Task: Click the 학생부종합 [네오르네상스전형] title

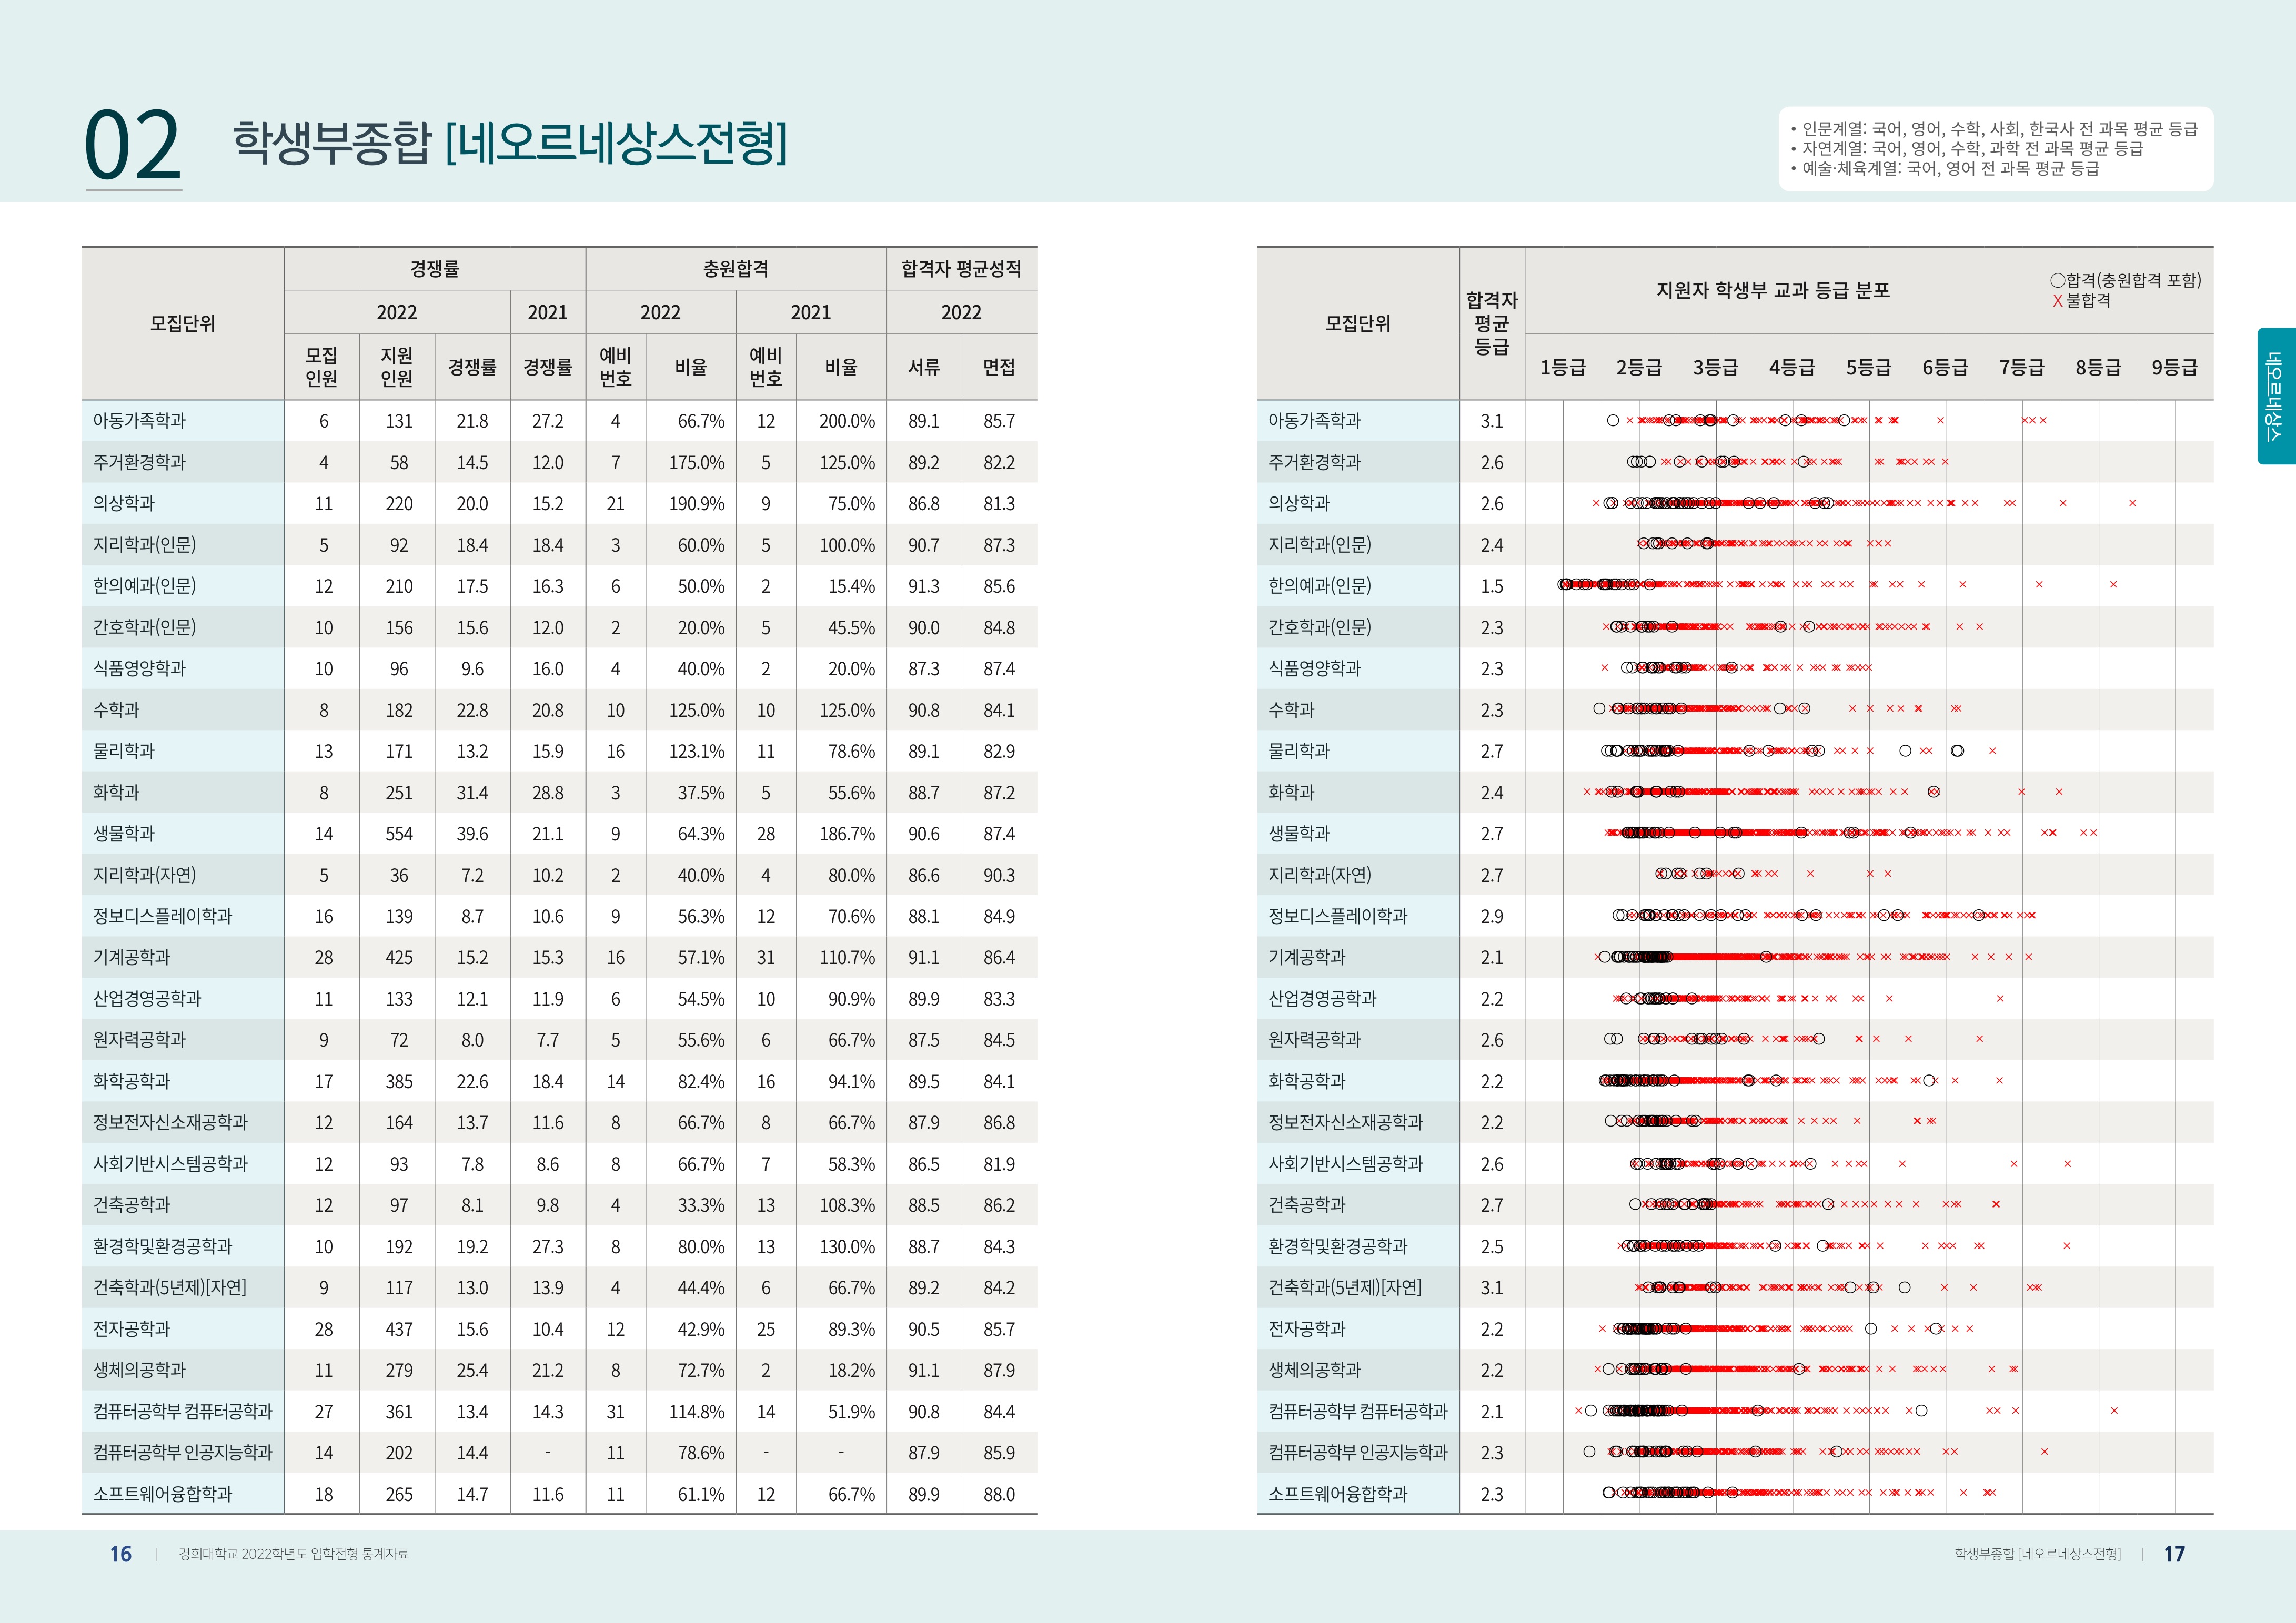Action: click(x=510, y=142)
